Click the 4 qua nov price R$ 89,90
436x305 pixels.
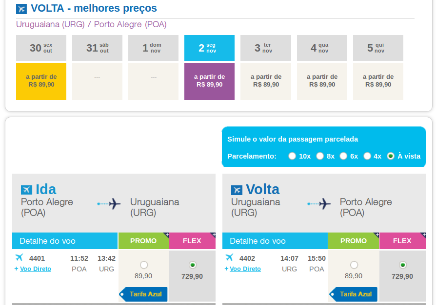point(322,81)
